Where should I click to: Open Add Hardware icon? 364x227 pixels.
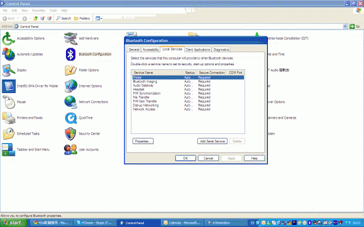(71, 39)
